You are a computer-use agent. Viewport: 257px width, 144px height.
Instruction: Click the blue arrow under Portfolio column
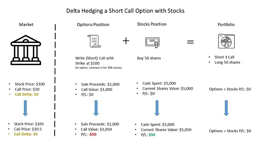coord(226,108)
